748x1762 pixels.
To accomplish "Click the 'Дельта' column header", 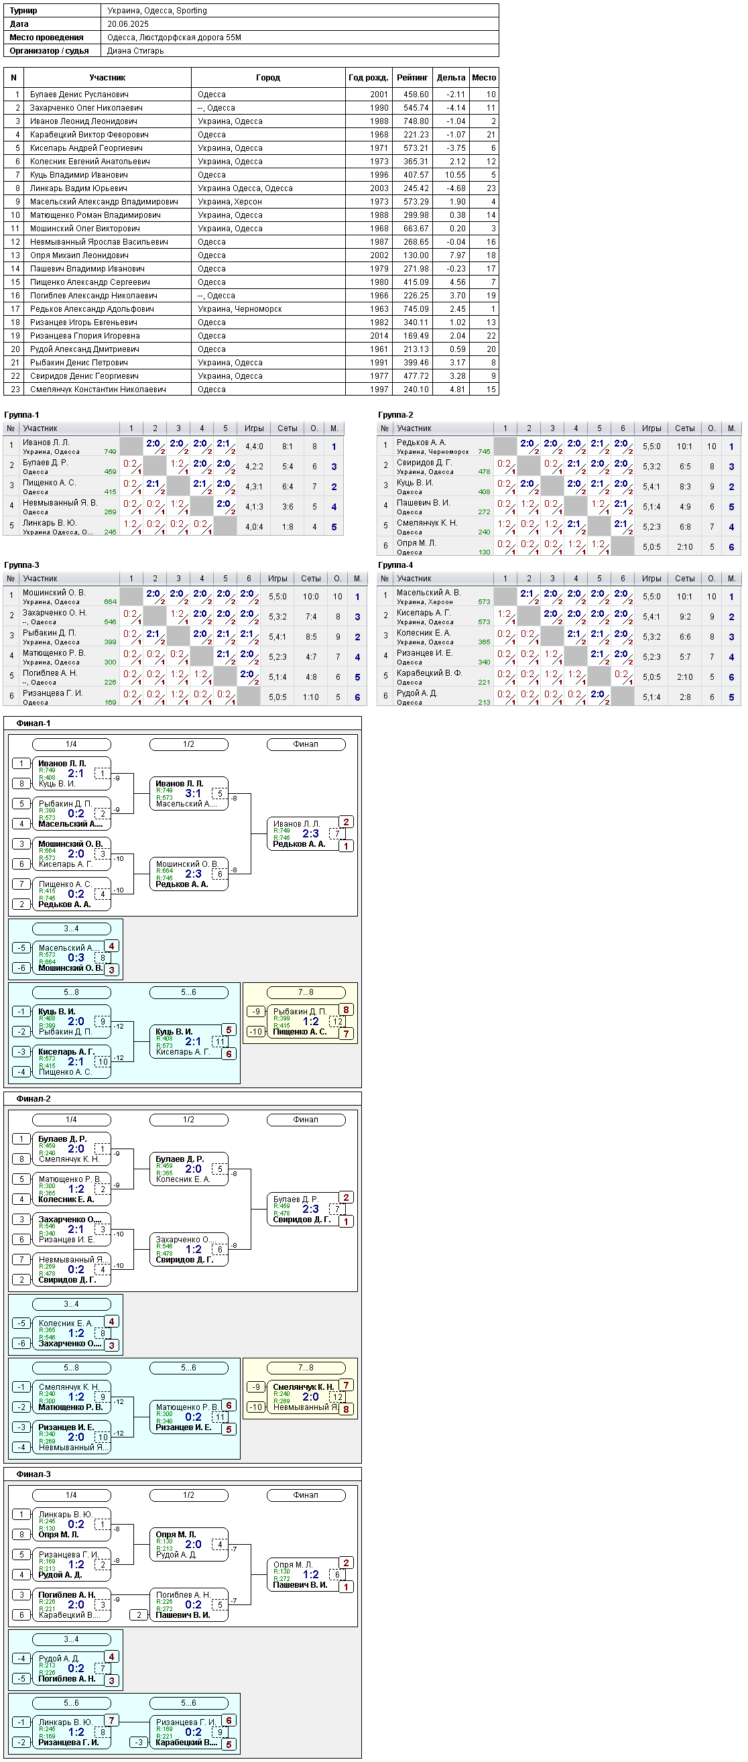I will click(450, 77).
